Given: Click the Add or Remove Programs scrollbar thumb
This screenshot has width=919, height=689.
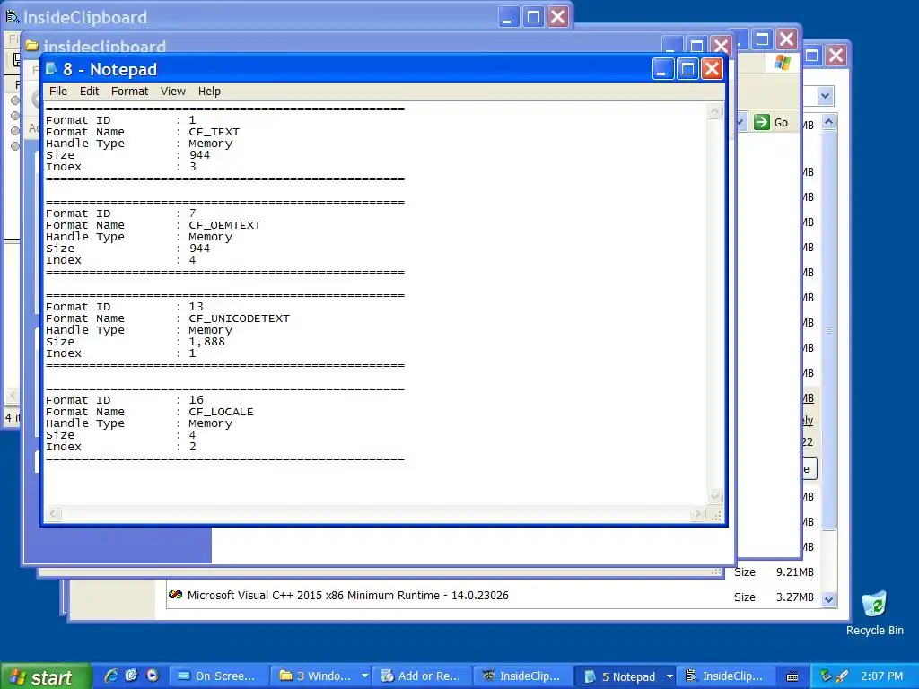Looking at the screenshot, I should tap(828, 330).
